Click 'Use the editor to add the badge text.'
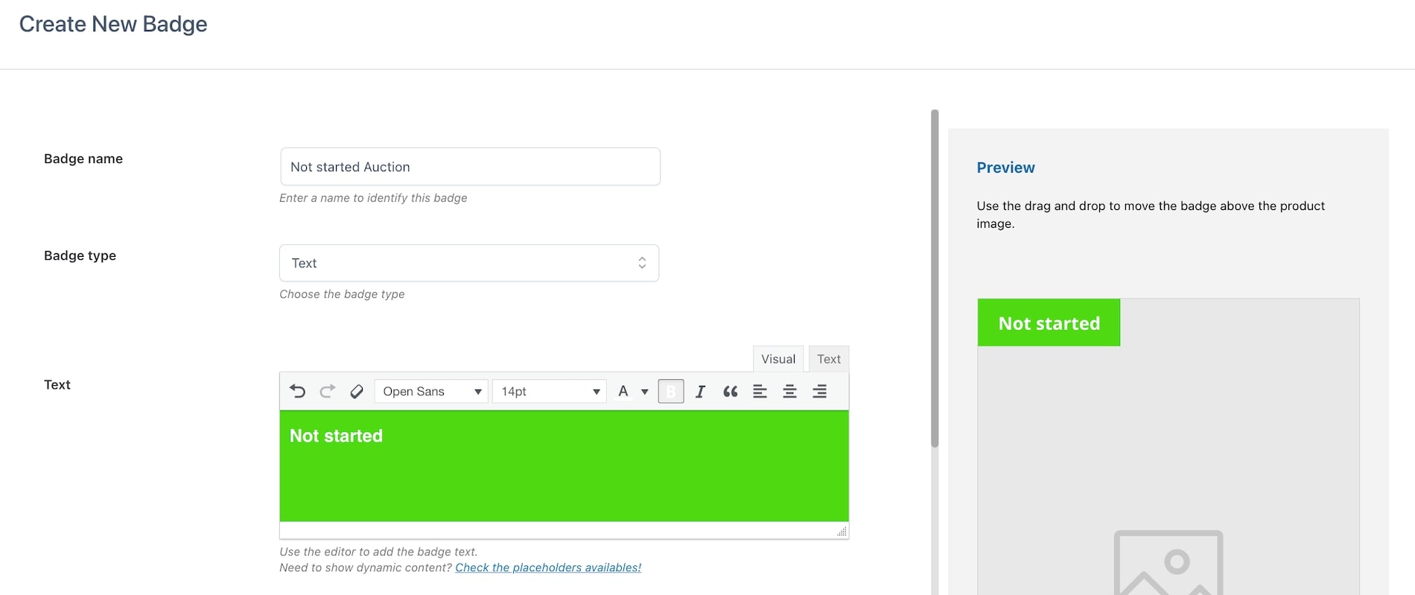 (x=378, y=552)
